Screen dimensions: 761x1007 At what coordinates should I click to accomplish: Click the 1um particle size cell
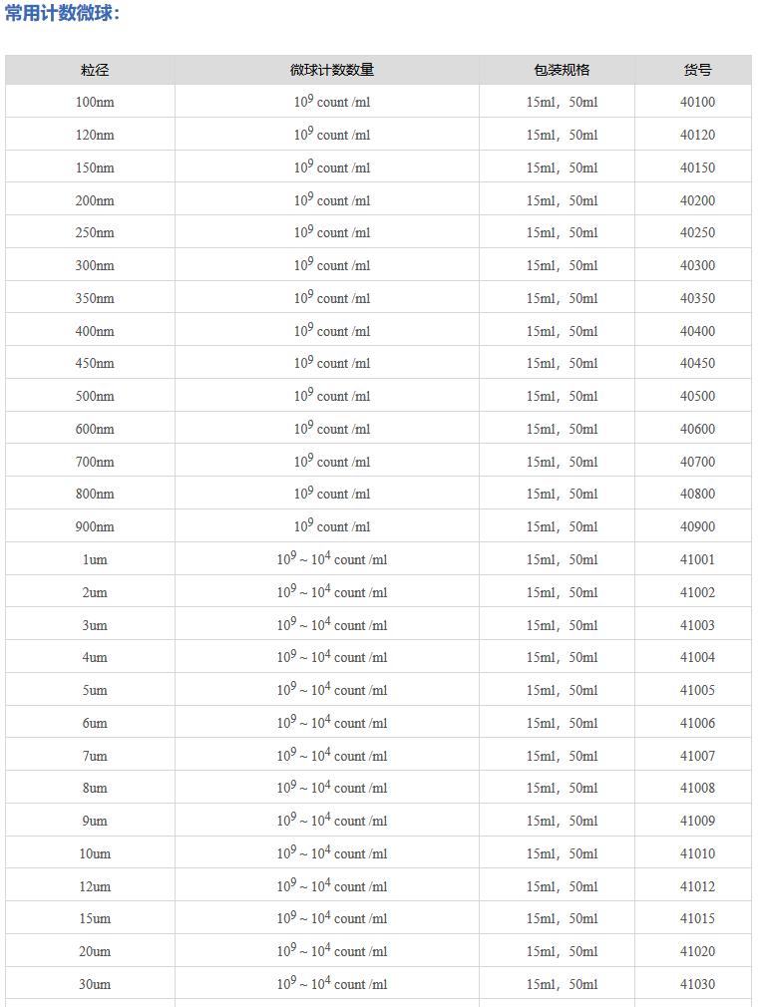[x=95, y=559]
